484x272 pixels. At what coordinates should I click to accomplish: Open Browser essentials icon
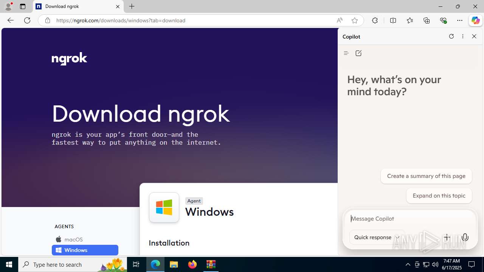point(443,20)
